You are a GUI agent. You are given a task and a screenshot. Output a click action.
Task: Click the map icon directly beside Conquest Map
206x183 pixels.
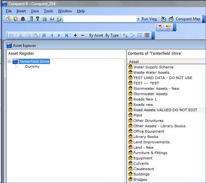coord(171,19)
